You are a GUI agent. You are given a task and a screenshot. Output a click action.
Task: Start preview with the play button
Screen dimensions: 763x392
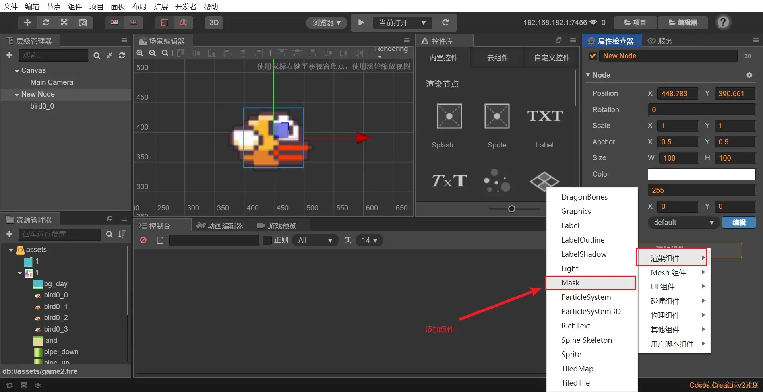point(361,23)
